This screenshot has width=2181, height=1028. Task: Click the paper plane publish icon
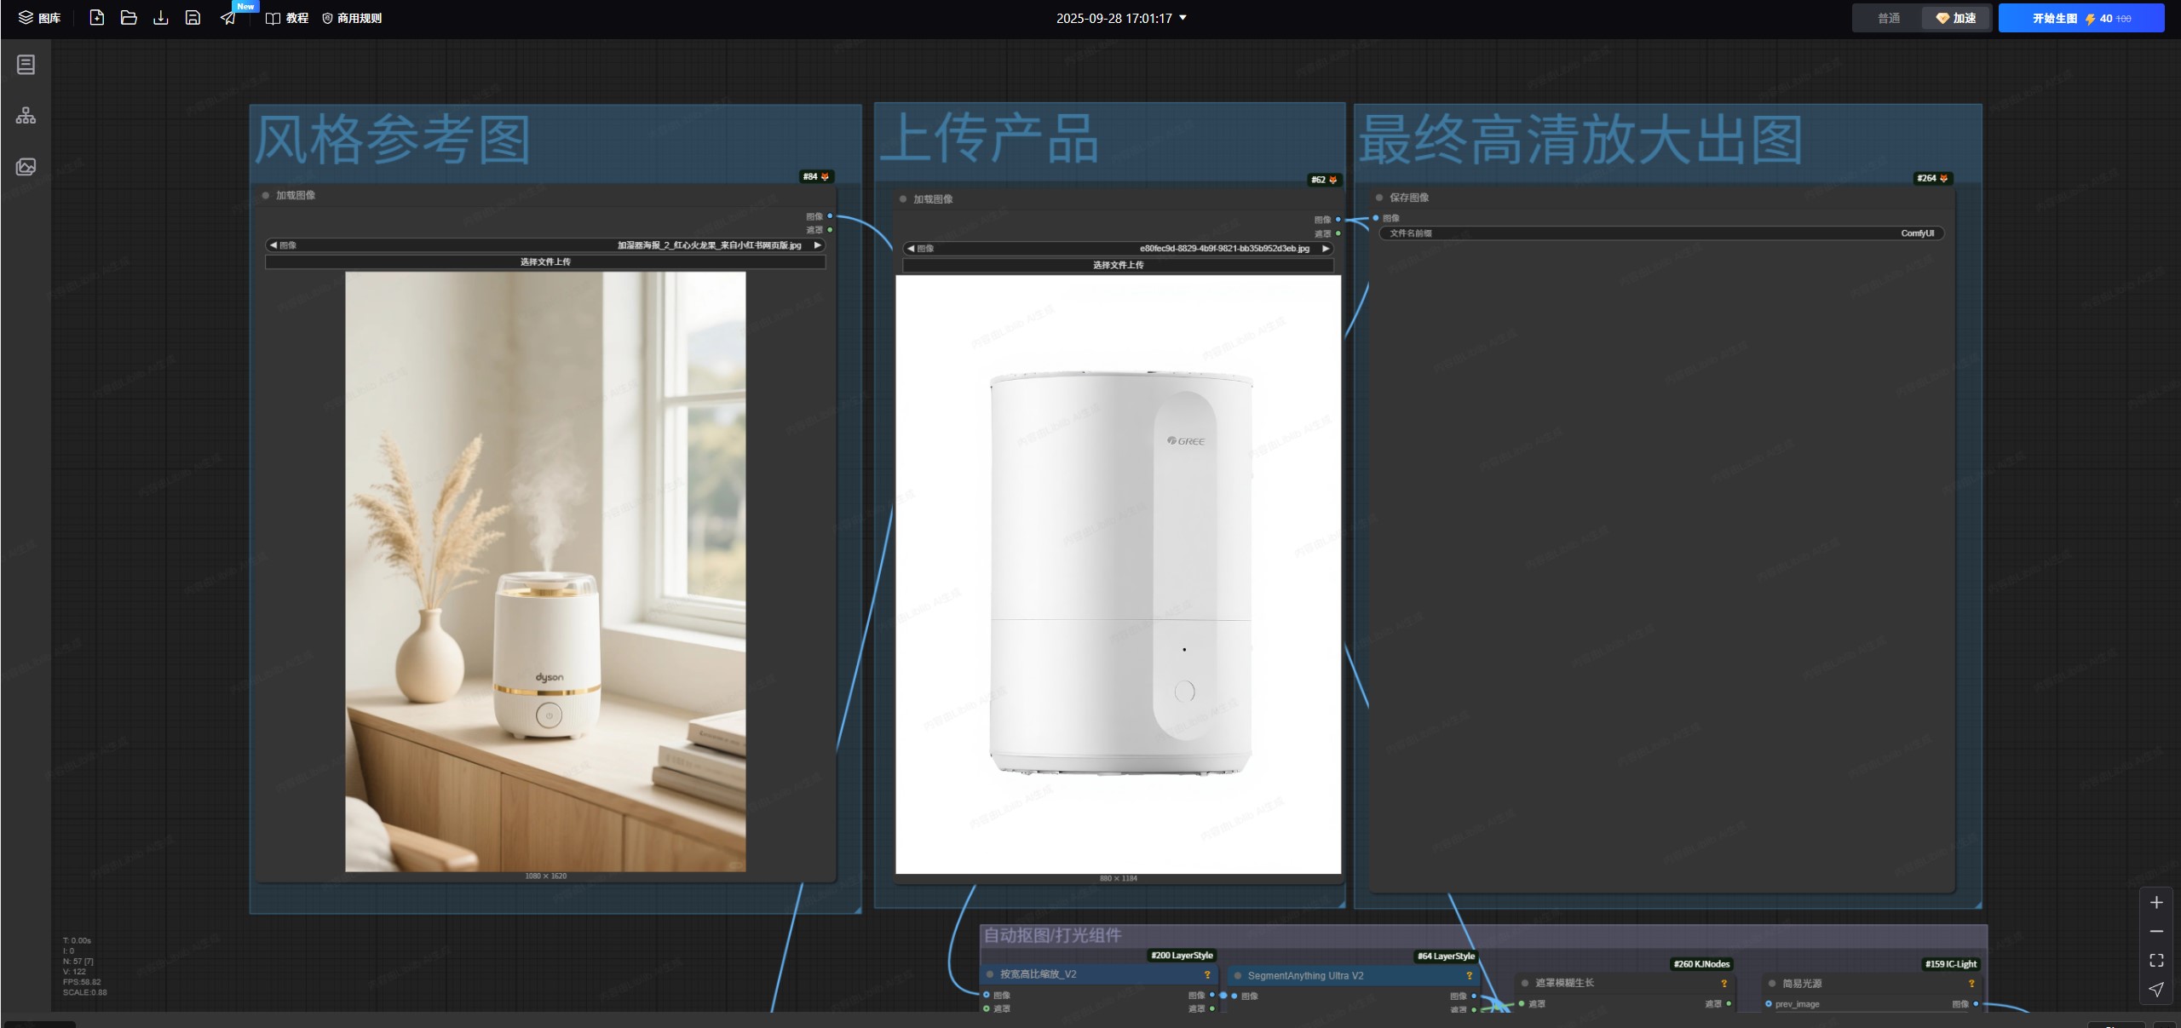coord(227,18)
